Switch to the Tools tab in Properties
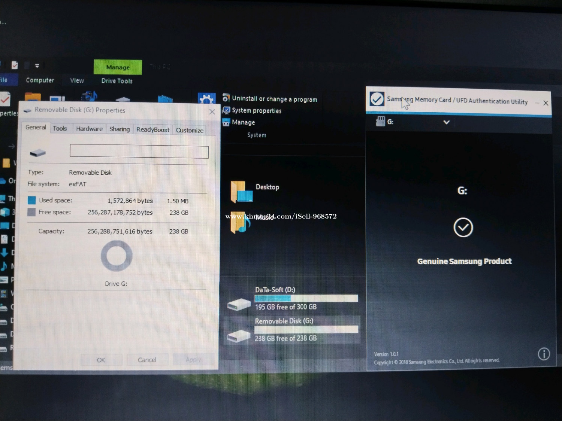Image resolution: width=562 pixels, height=421 pixels. pyautogui.click(x=60, y=128)
